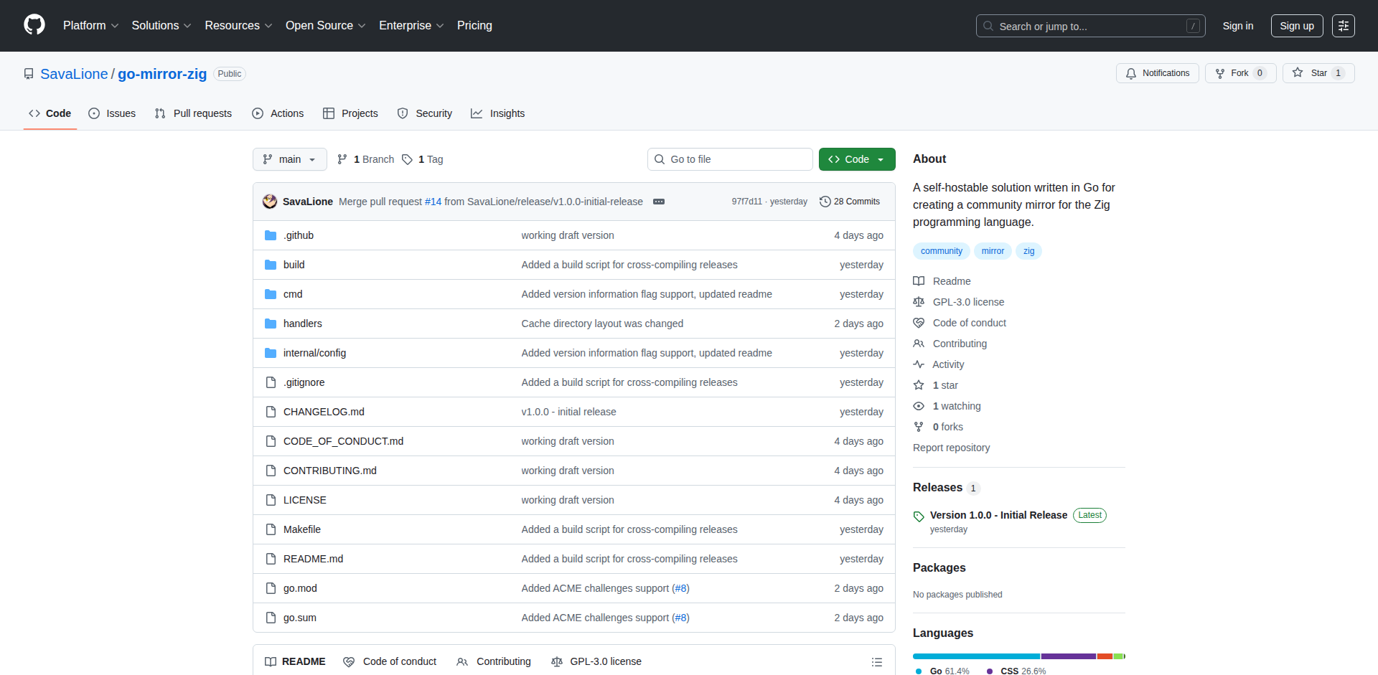Click the purple CSS segment of languages bar
Screen dimensions: 1378x675
click(x=1069, y=656)
